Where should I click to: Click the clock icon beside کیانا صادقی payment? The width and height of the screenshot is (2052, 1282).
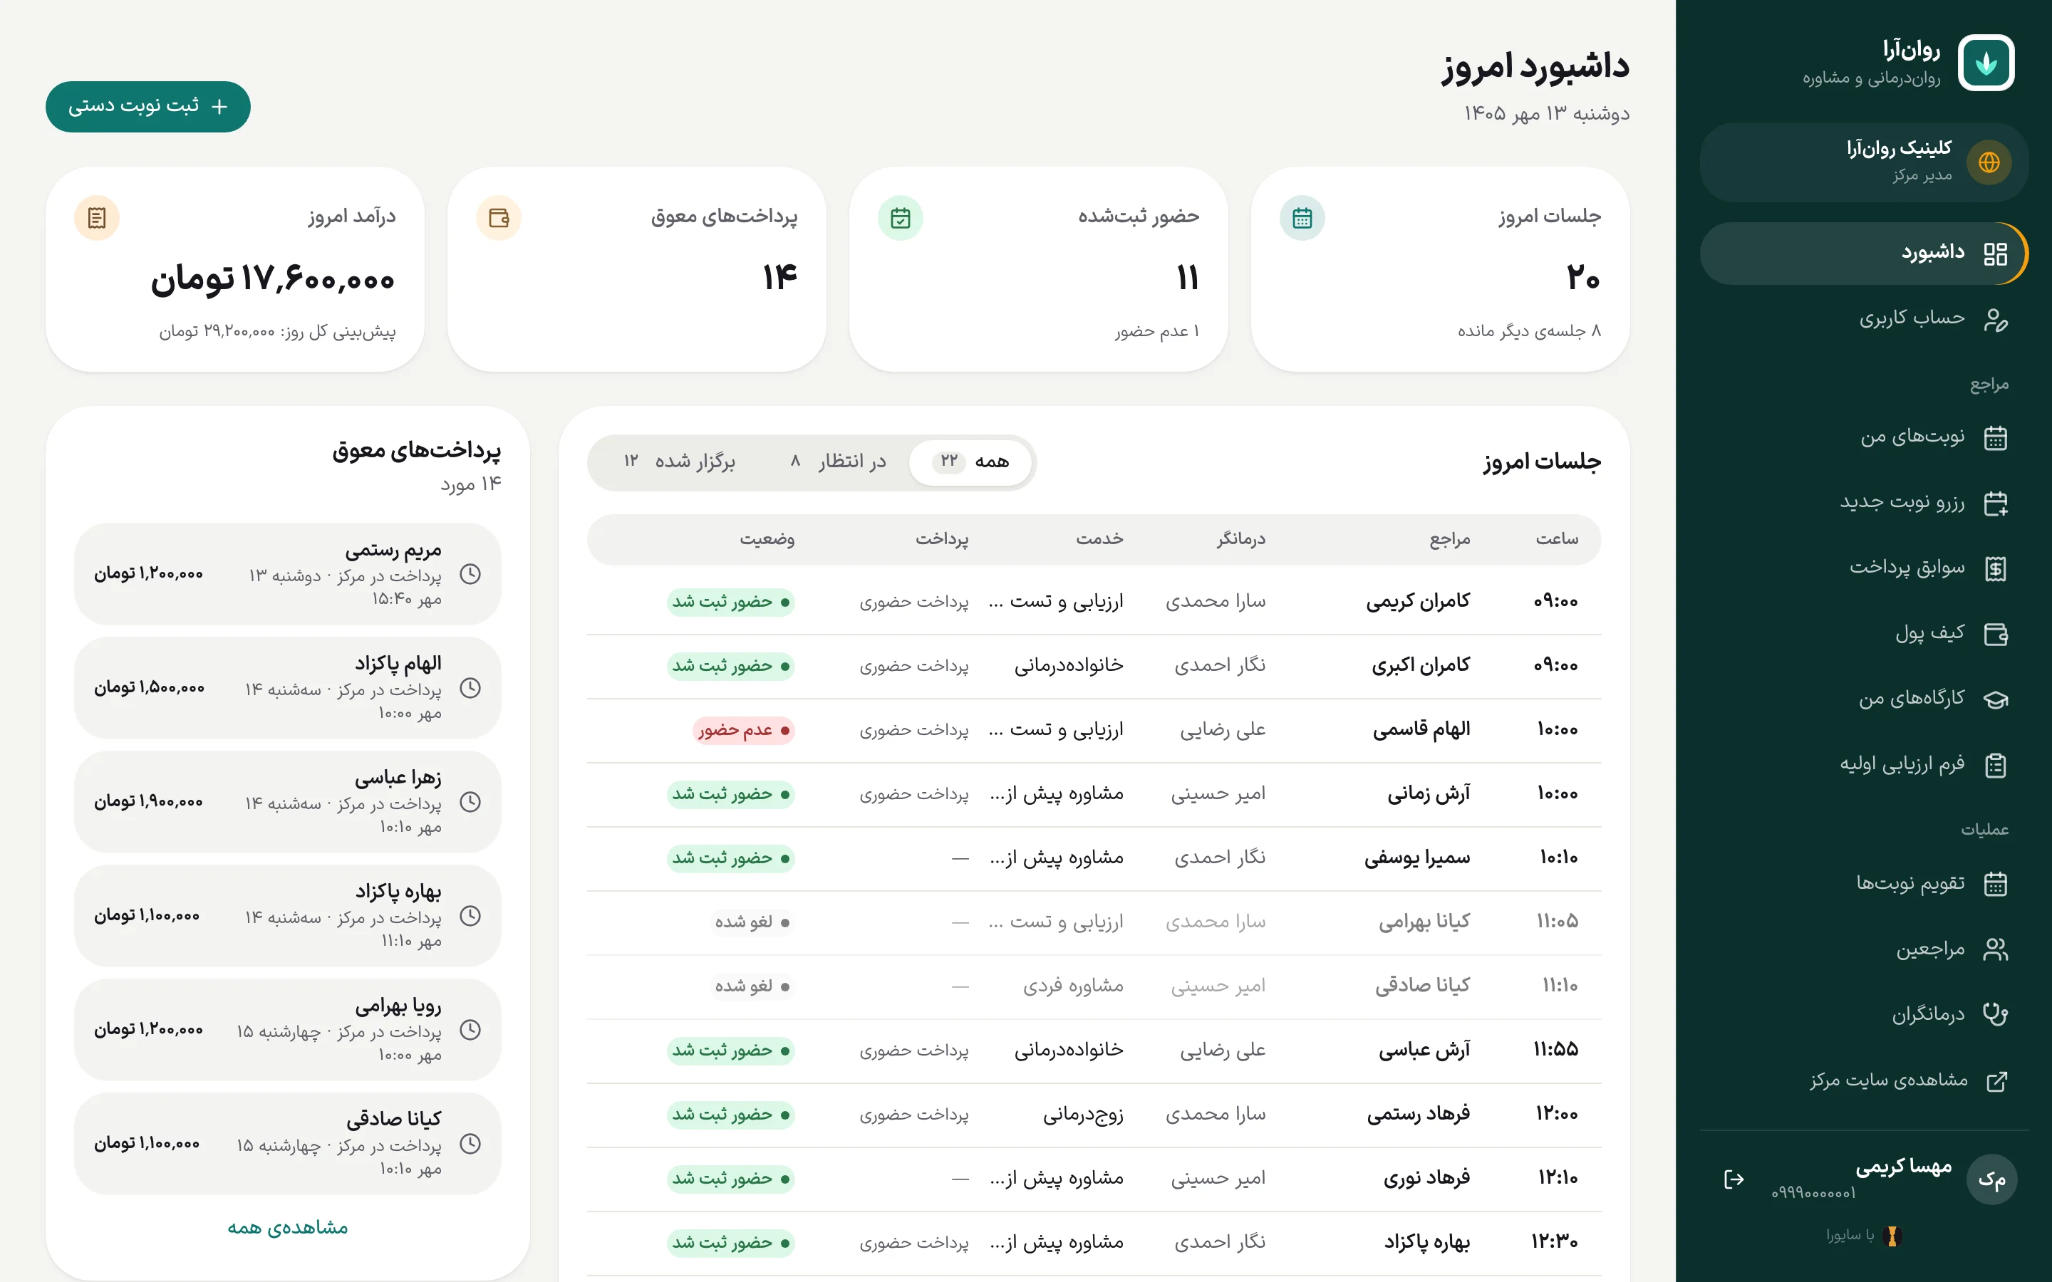click(x=470, y=1144)
